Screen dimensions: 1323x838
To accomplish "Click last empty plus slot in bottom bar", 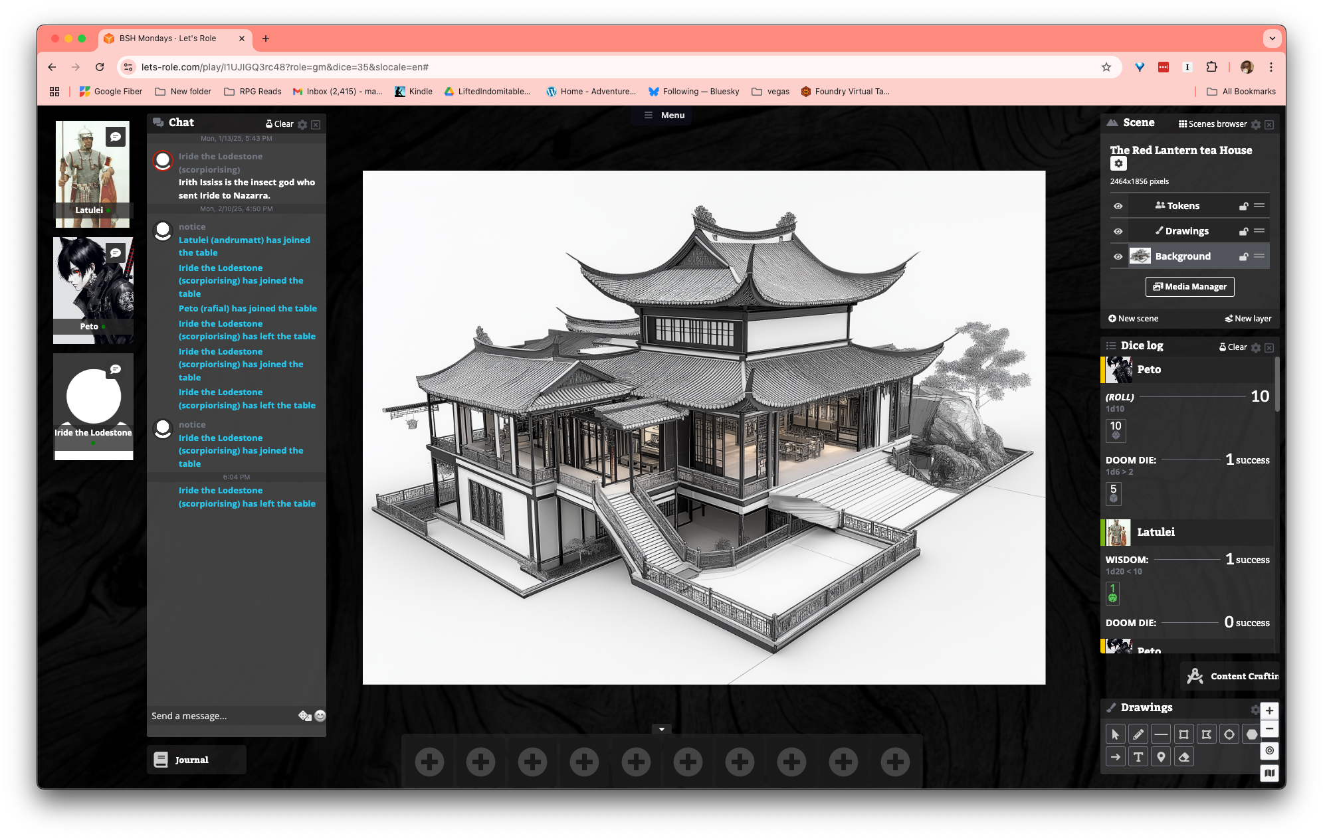I will coord(896,762).
